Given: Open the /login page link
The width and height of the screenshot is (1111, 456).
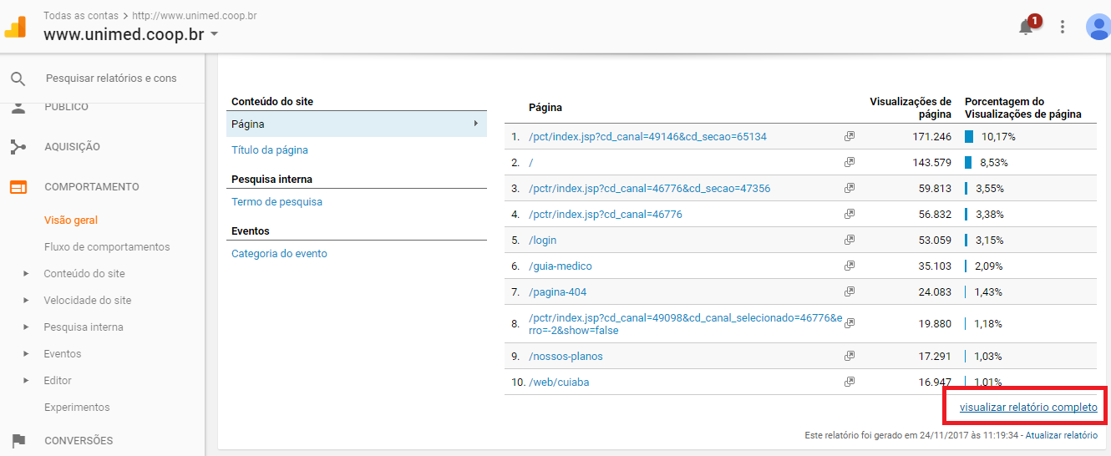Looking at the screenshot, I should (542, 240).
